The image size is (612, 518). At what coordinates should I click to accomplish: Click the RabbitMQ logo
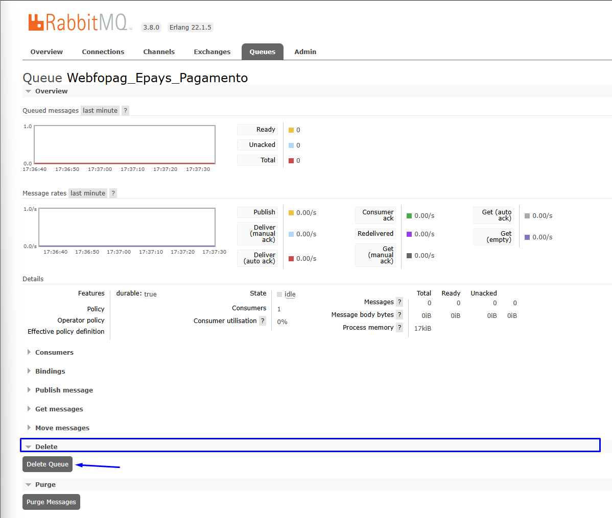click(x=80, y=22)
